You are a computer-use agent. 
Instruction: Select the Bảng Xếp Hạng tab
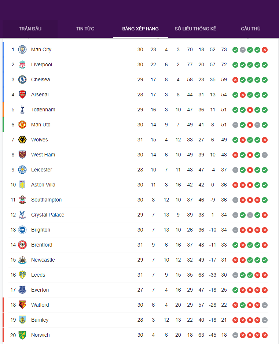coord(140,29)
